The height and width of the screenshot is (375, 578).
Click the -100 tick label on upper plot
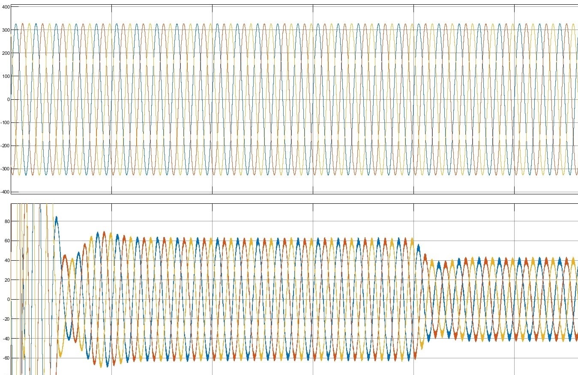click(x=4, y=123)
